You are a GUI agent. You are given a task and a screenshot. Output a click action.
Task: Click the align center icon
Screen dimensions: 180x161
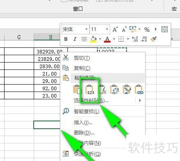(84, 39)
